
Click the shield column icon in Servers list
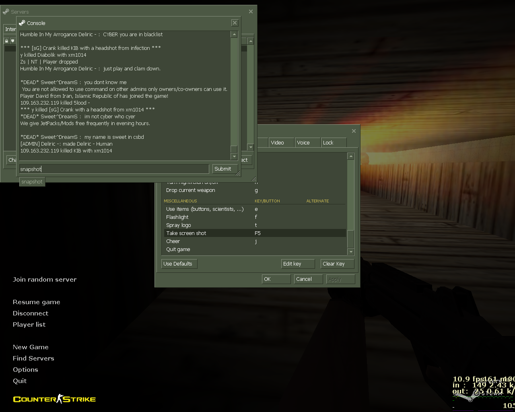12,41
